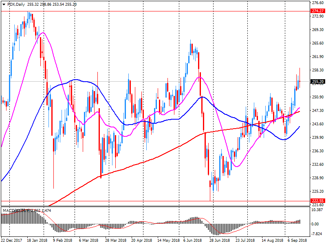Screen dimensions: 326x245
Task: Click the 261.90 price scale value
Action: 318,57
